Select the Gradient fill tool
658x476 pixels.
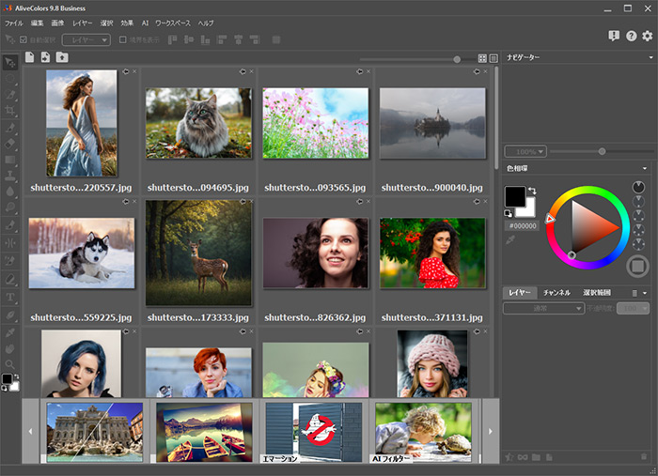pos(10,160)
